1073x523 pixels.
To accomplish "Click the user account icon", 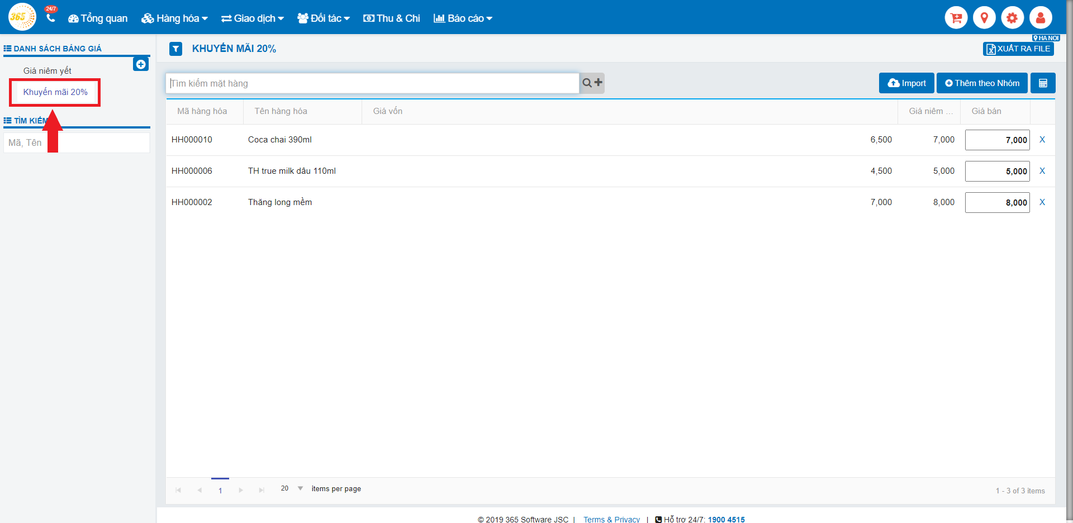I will point(1041,18).
